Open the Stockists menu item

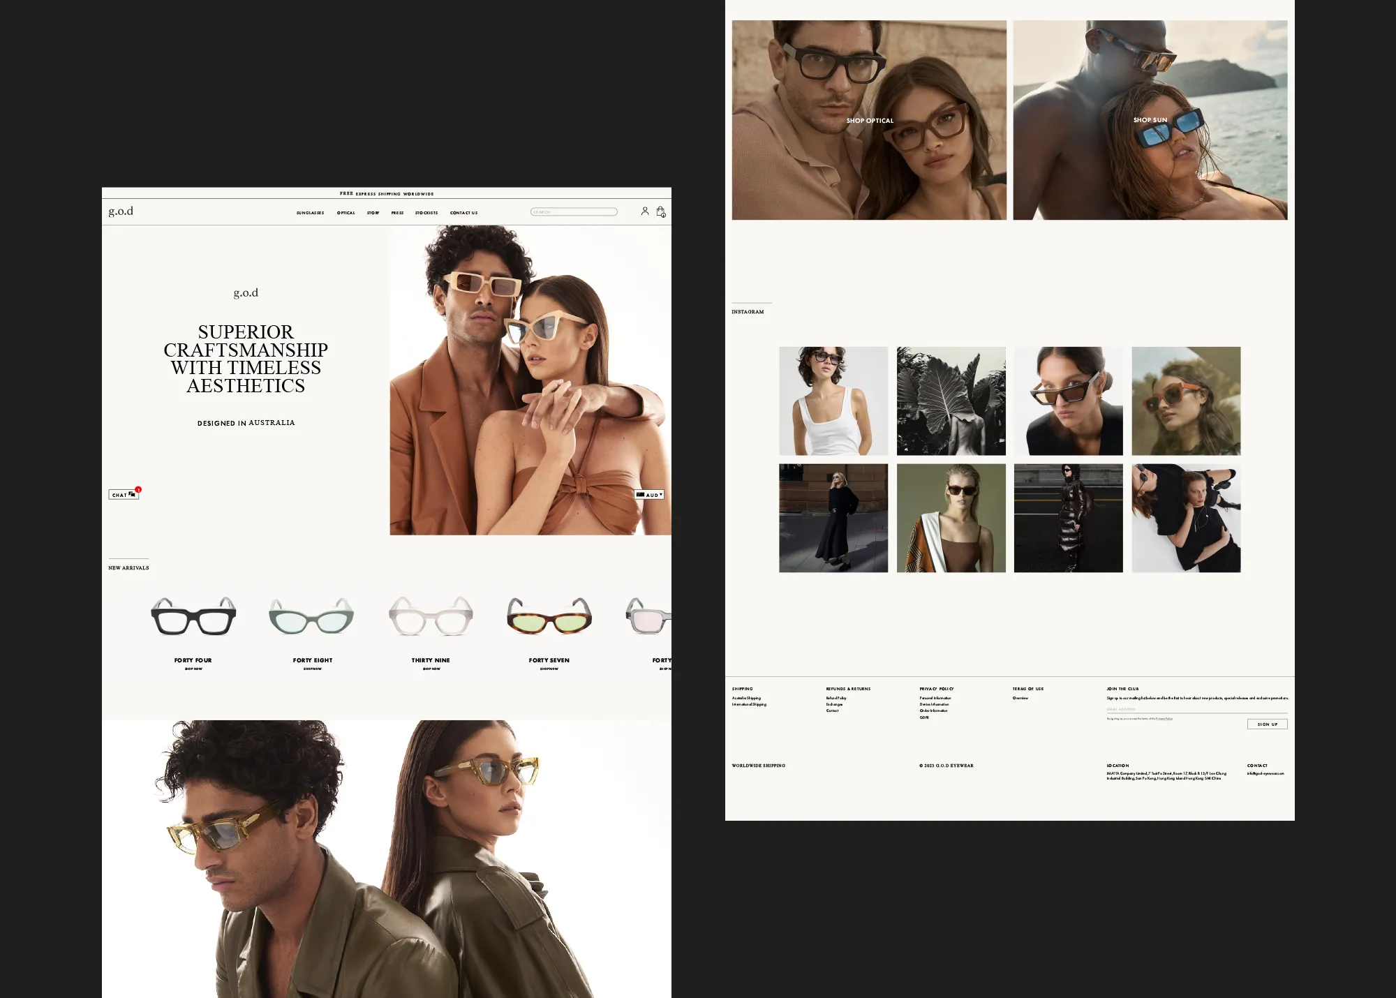coord(426,213)
